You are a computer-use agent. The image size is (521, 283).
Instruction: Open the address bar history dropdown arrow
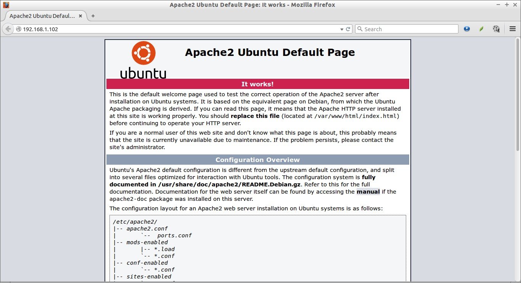point(342,29)
